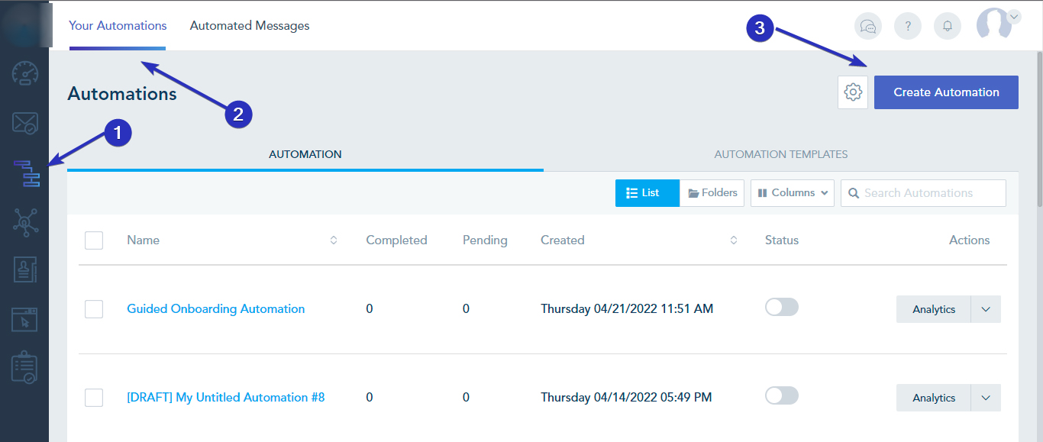Switch to the Automated Messages tab

[x=250, y=25]
